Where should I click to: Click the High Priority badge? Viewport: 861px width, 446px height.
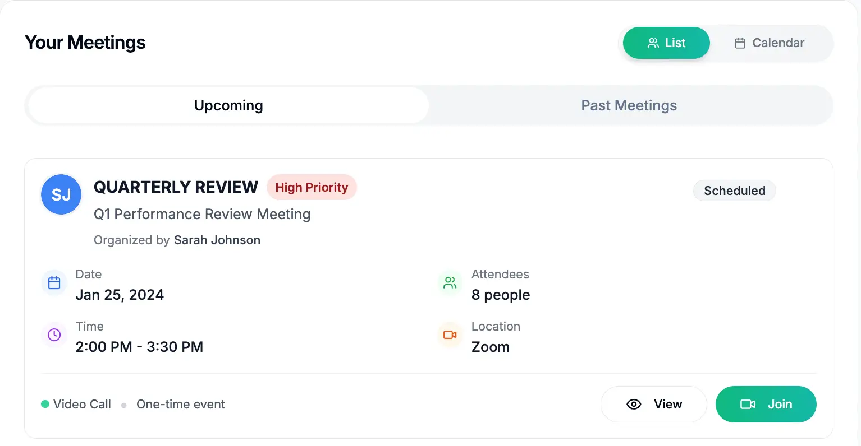(x=312, y=187)
